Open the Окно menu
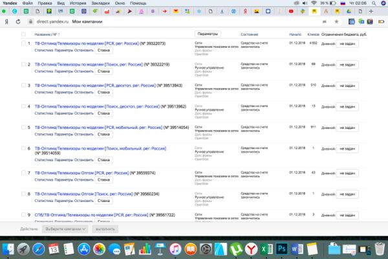This screenshot has height=259, width=388. pyautogui.click(x=120, y=3)
